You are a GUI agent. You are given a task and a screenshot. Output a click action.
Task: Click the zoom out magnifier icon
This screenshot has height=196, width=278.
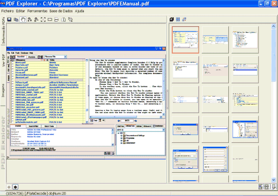(x=36, y=19)
